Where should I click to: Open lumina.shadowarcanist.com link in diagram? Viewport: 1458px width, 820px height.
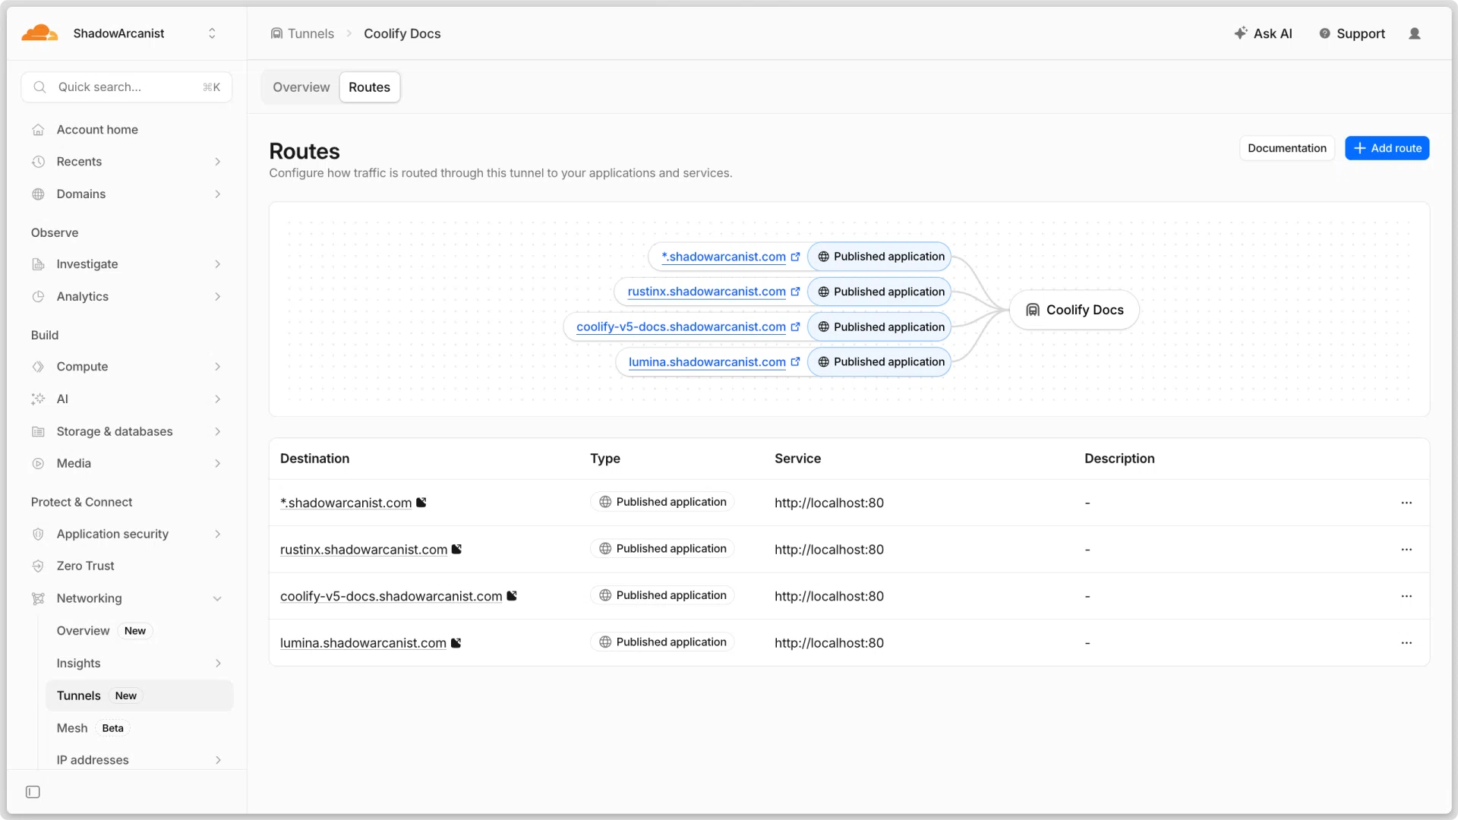707,362
